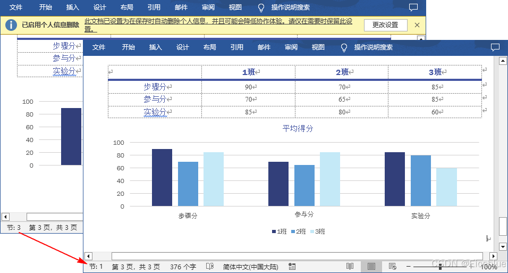Click the 更改设置 button
This screenshot has width=508, height=273.
(x=386, y=25)
